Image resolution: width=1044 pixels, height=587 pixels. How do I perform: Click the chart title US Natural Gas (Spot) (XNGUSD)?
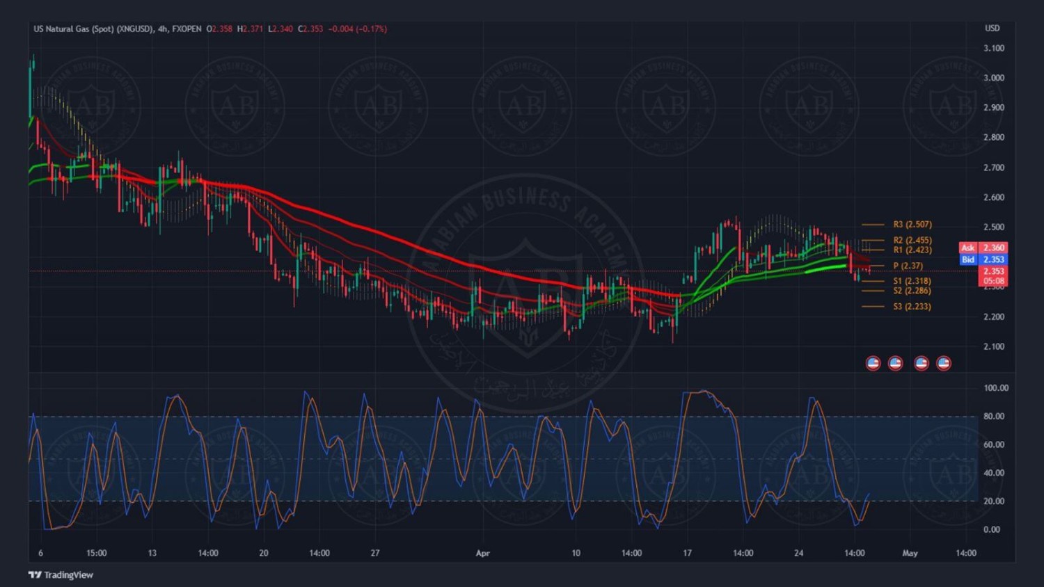[93, 29]
